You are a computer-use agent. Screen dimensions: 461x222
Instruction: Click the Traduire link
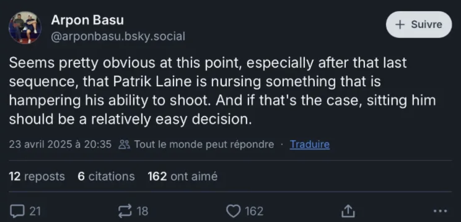pyautogui.click(x=310, y=144)
